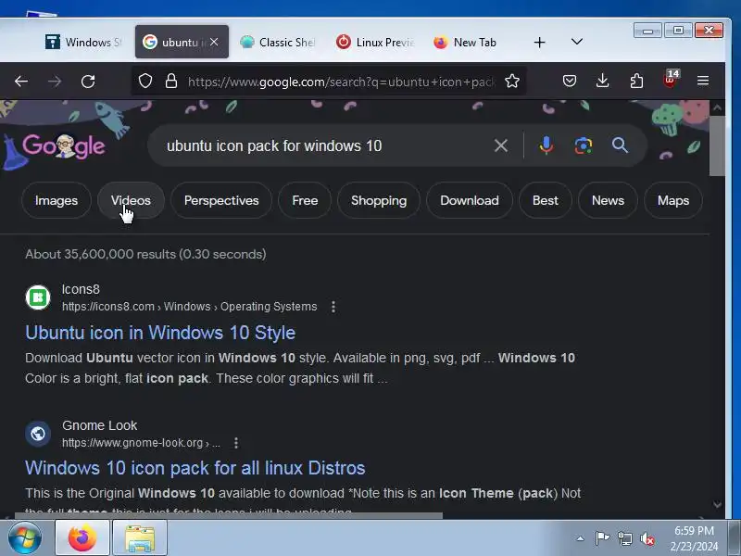Open the Save to Pocket icon
Viewport: 741px width, 556px height.
570,82
